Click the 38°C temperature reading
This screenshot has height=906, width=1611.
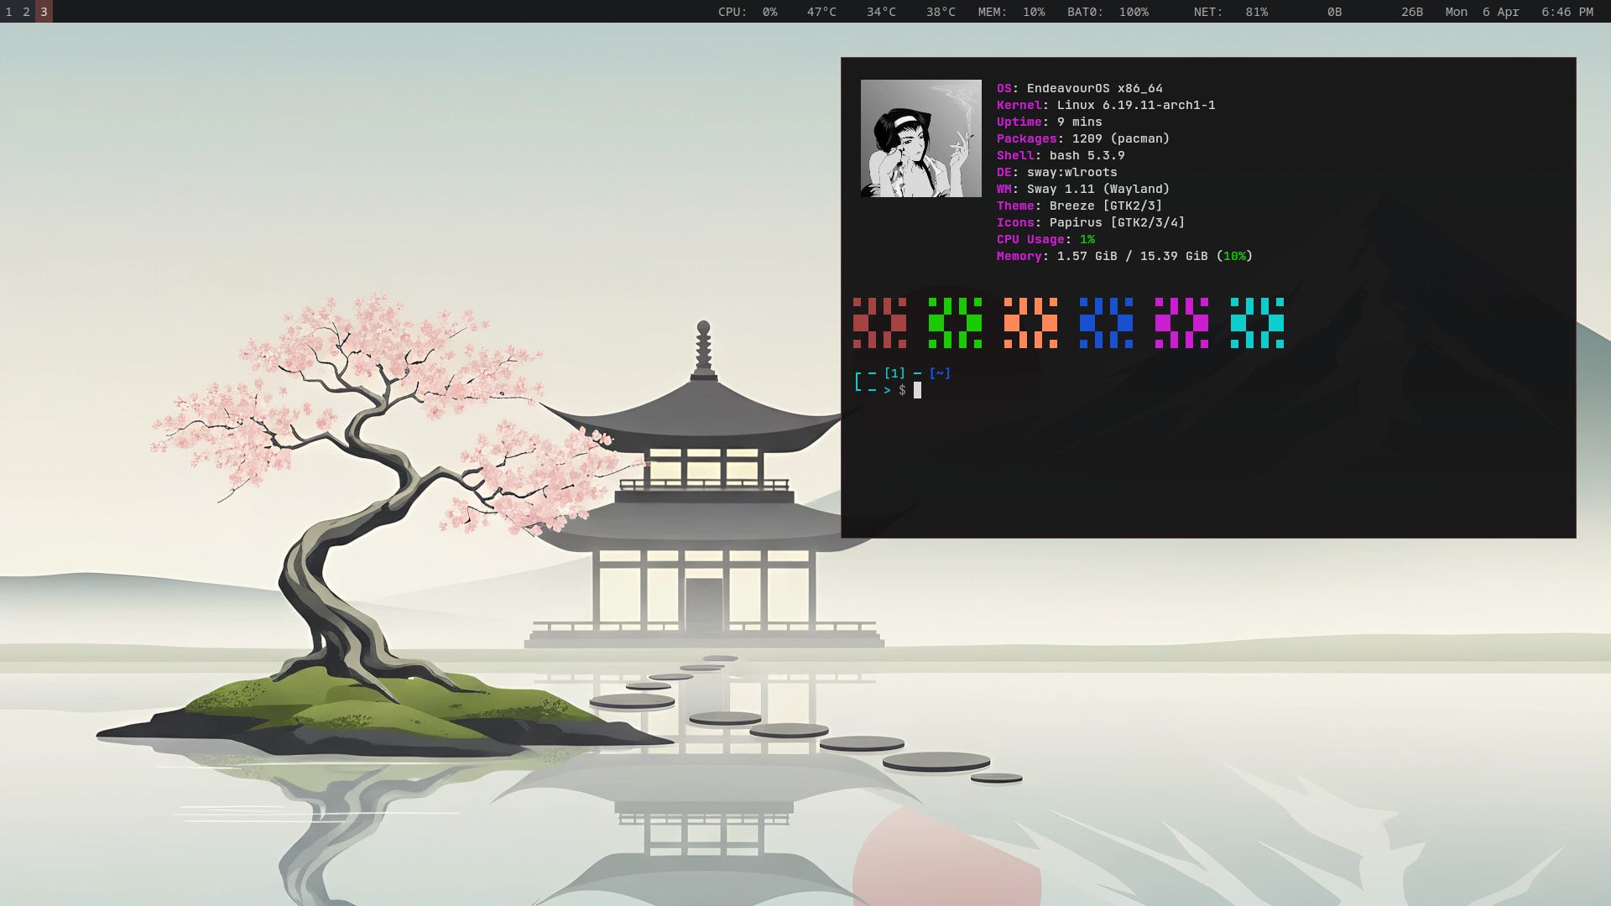940,12
